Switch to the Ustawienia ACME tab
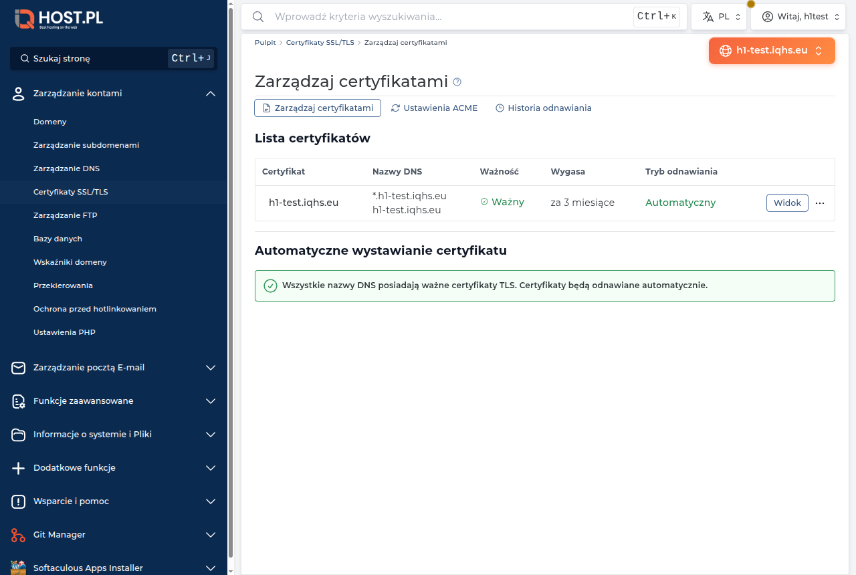Screen dimensions: 856x575 (x=434, y=108)
